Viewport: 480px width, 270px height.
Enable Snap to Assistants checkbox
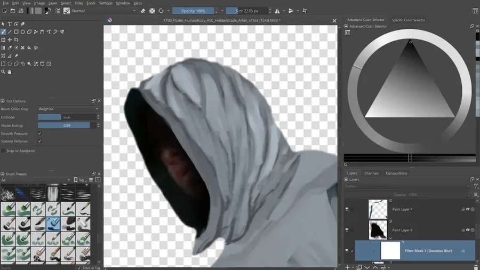3,150
